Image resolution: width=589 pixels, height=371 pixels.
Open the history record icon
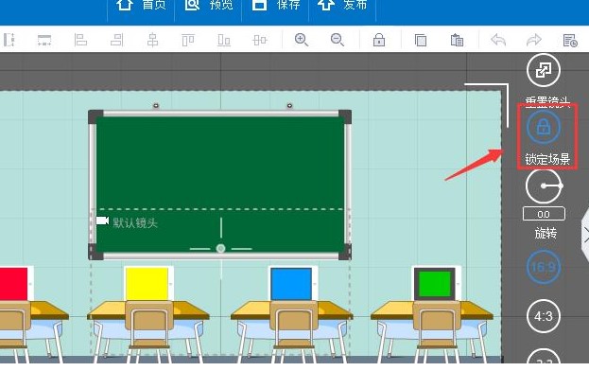pos(570,40)
